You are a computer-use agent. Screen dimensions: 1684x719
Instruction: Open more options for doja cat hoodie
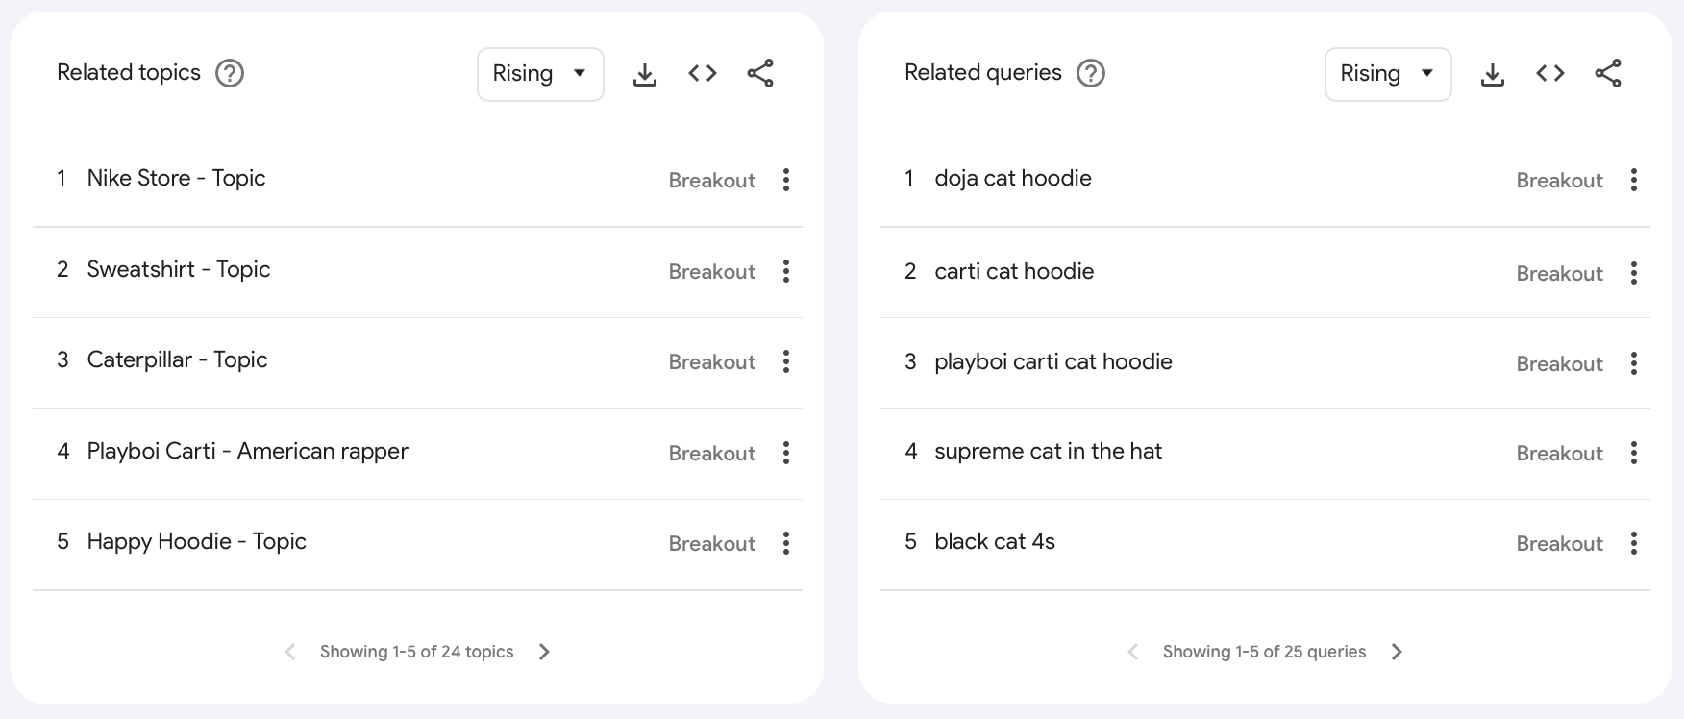point(1634,180)
